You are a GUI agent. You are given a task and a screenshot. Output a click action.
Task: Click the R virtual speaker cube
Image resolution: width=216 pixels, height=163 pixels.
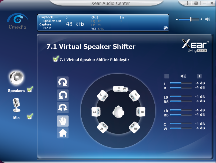pyautogui.click(x=134, y=96)
